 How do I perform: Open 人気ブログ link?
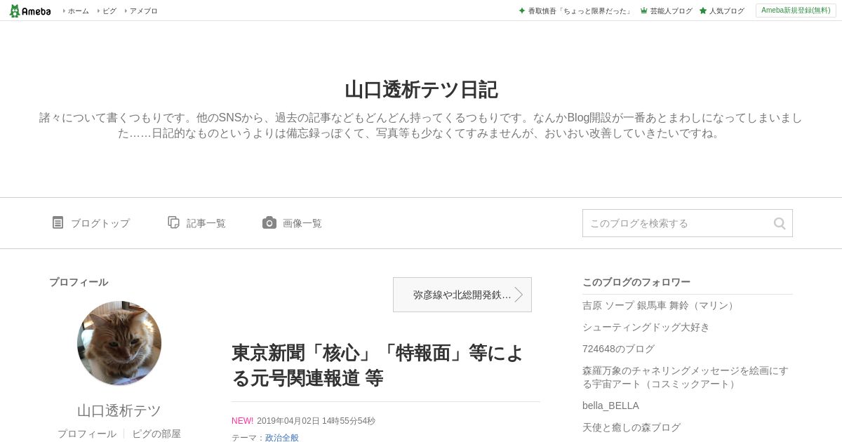pyautogui.click(x=726, y=11)
